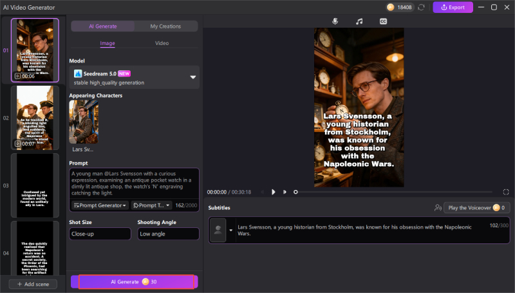Open the music note audio icon

(x=359, y=21)
